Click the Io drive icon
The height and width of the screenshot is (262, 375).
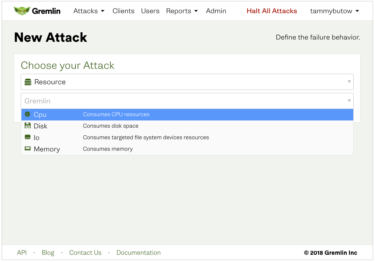[28, 137]
